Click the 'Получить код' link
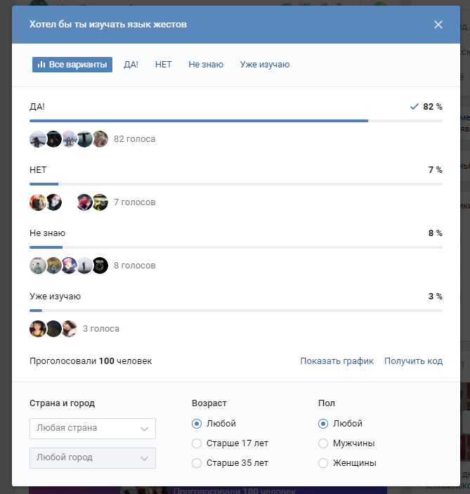470x494 pixels. pos(413,361)
